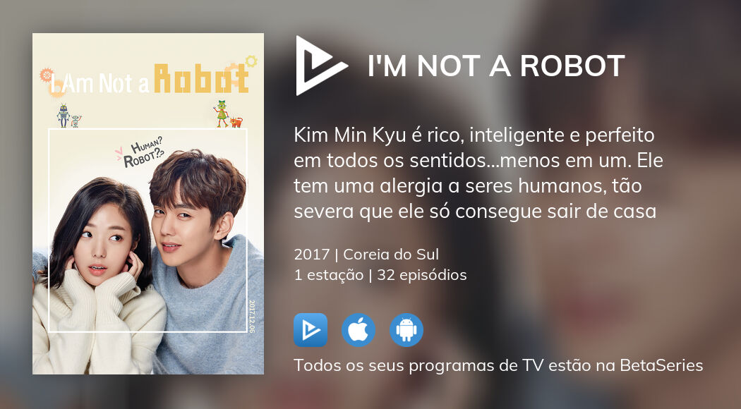This screenshot has width=741, height=409.
Task: Open the Apple App Store icon
Action: [x=359, y=330]
